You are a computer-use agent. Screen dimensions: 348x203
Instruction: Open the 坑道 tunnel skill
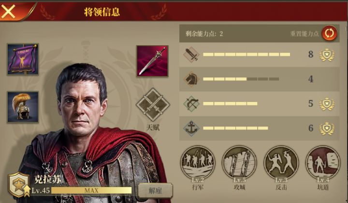pyautogui.click(x=323, y=163)
